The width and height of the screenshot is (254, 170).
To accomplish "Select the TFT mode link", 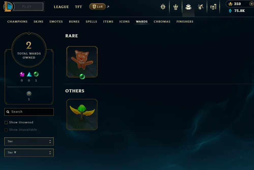I will point(78,7).
